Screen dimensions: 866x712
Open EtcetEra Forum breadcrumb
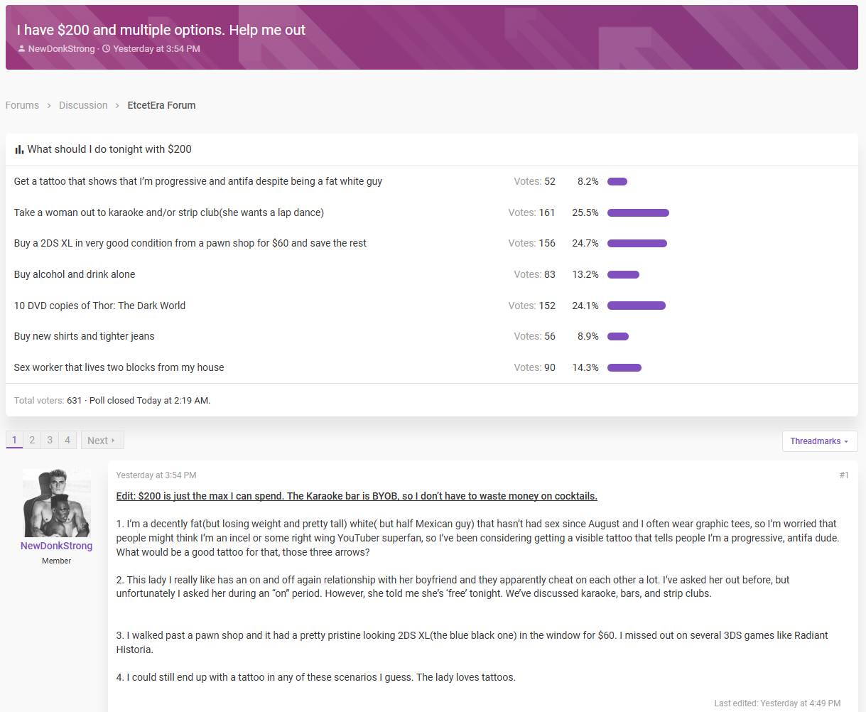(161, 105)
